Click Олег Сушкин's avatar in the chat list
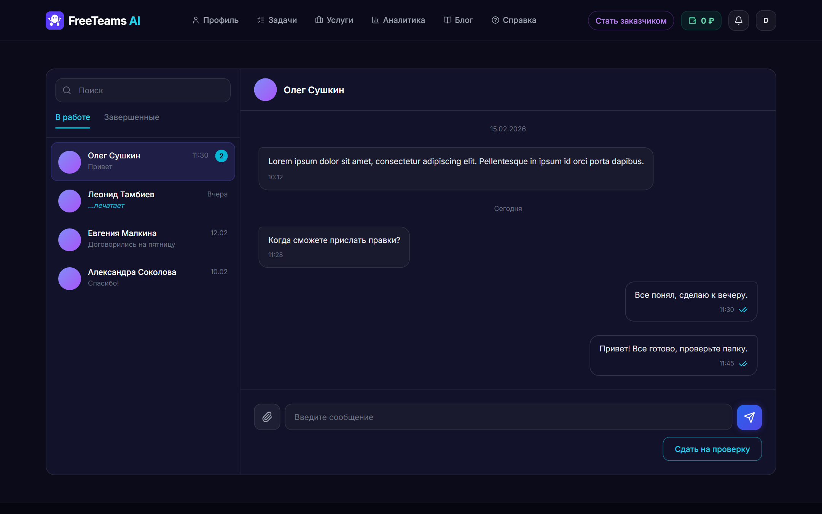Image resolution: width=822 pixels, height=514 pixels. pos(70,162)
